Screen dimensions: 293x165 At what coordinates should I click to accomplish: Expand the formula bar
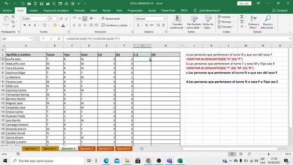click(290, 38)
